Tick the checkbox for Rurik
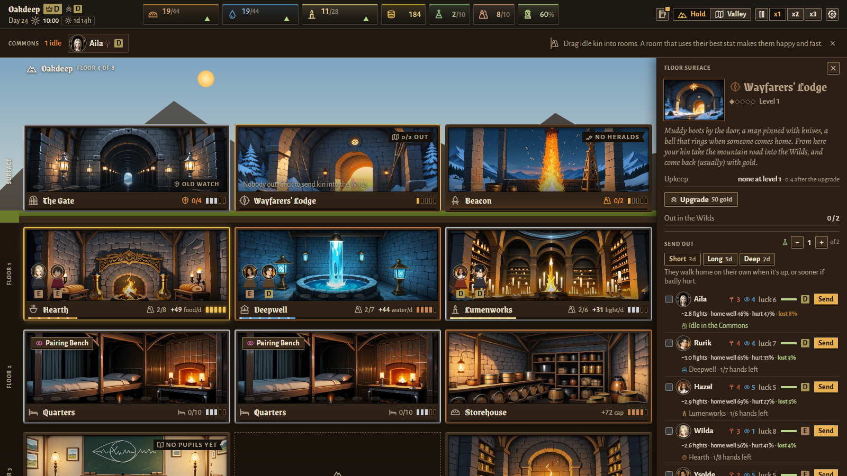847x476 pixels. click(x=669, y=343)
